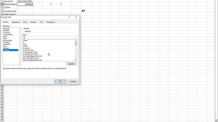Screen dimensions: 218x122
Task: Select row 40 header
Action: [2, 120]
